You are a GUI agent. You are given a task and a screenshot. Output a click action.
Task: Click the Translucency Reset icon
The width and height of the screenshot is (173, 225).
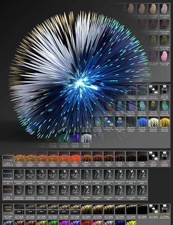pos(164,156)
